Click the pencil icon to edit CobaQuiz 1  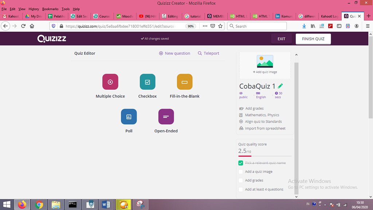(280, 86)
